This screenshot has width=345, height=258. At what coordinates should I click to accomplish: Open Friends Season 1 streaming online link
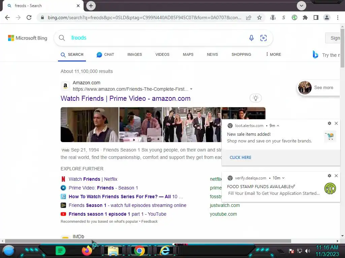[127, 205]
